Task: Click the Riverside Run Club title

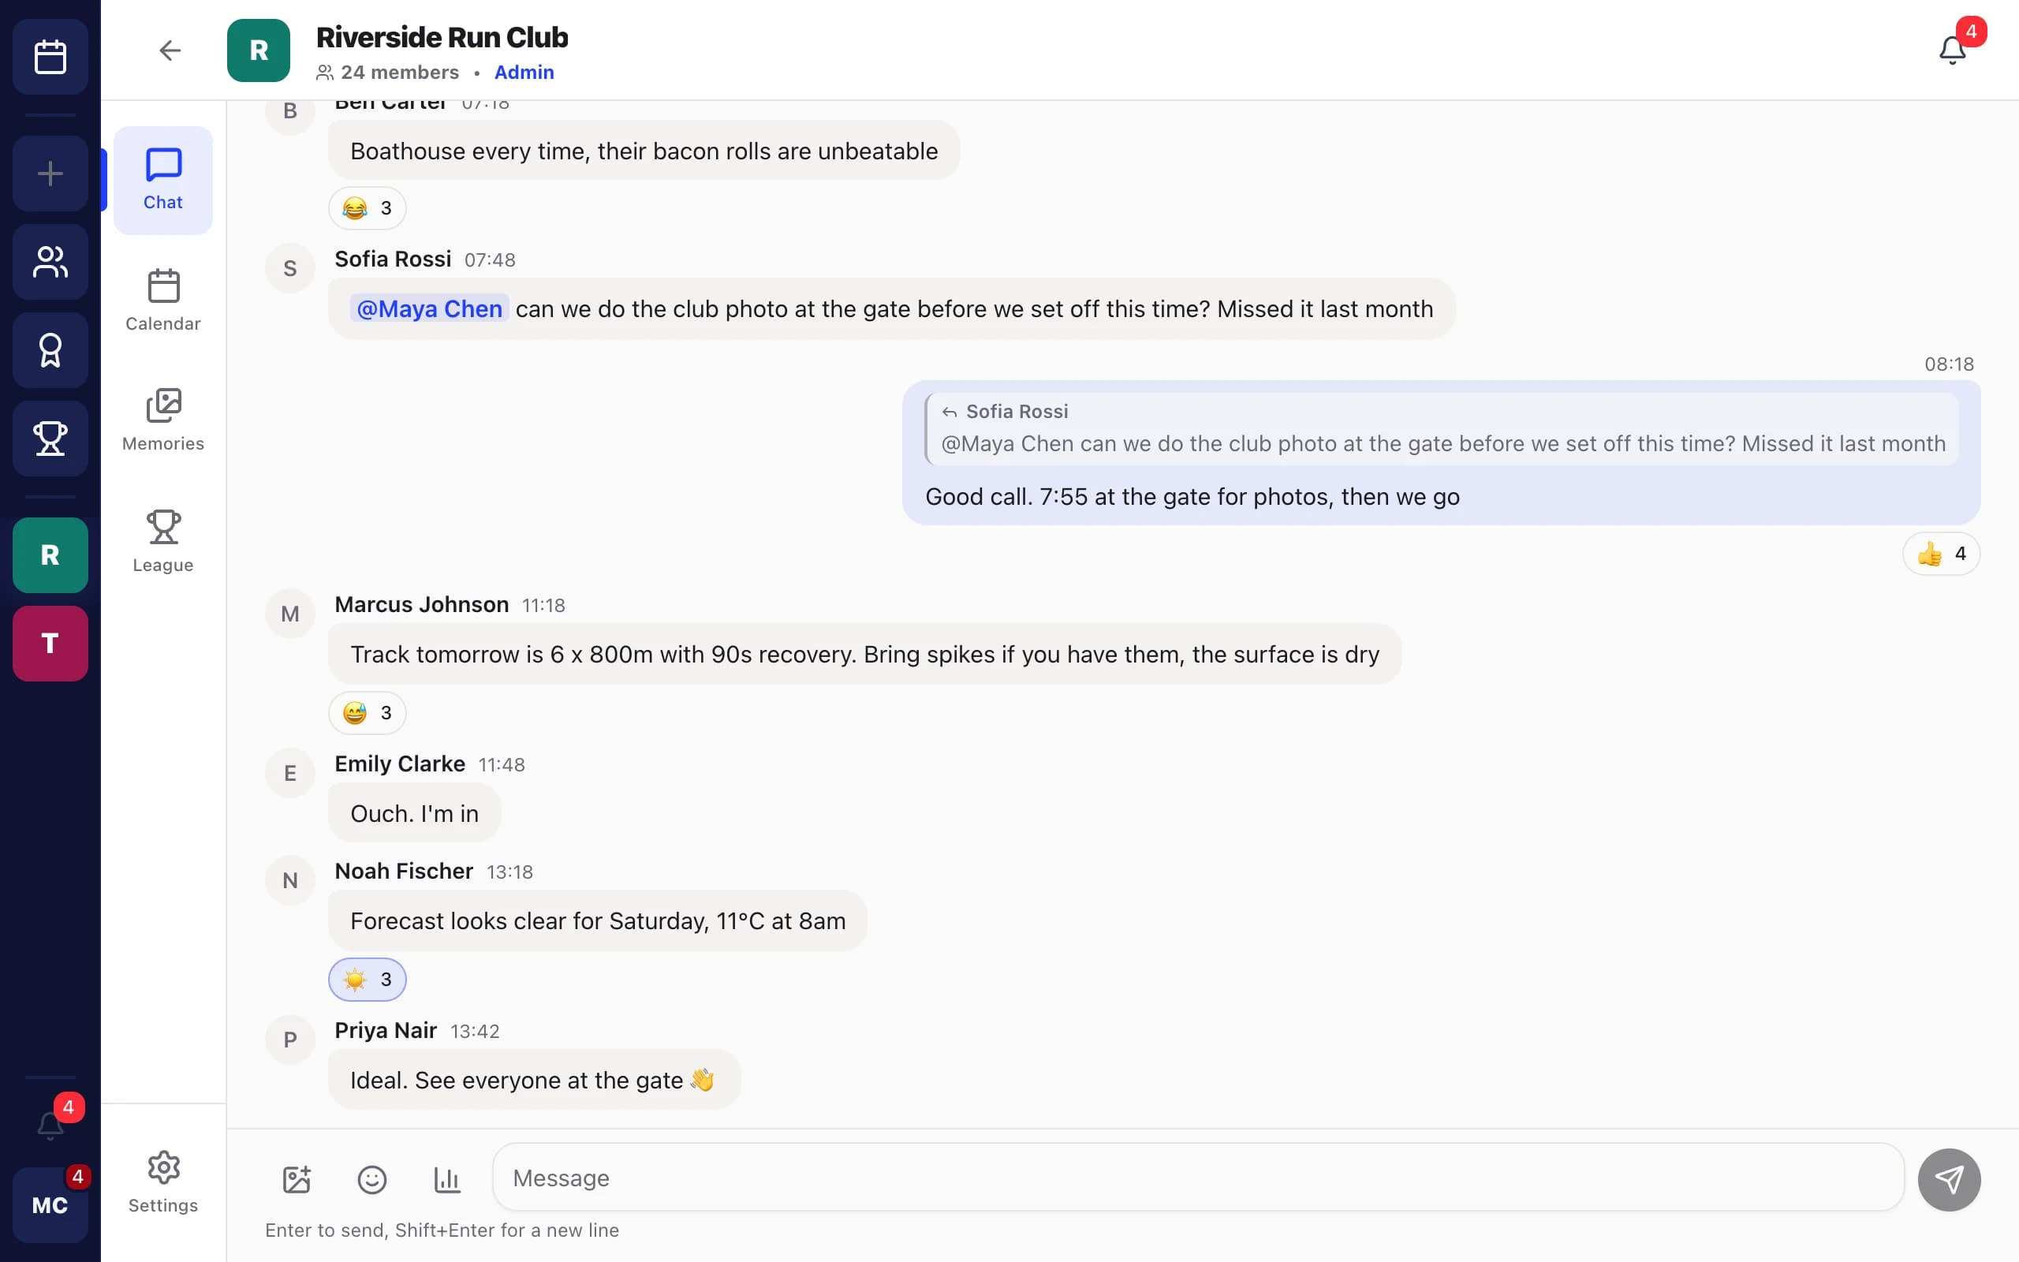Action: [442, 38]
